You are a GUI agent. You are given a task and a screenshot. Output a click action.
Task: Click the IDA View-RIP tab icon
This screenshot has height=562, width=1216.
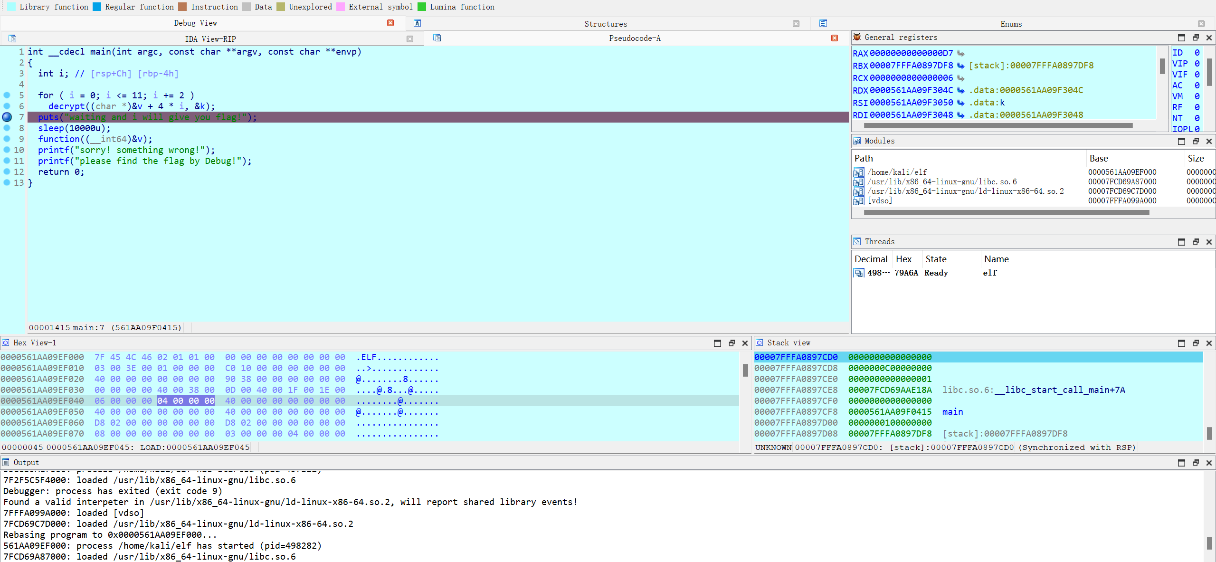(12, 38)
